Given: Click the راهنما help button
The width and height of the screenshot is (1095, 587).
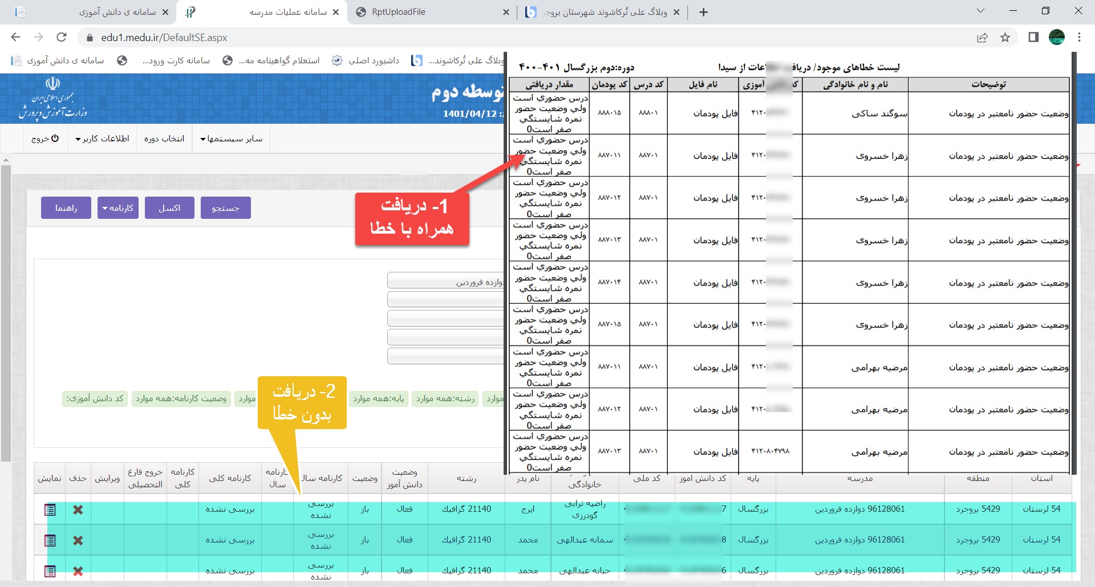Looking at the screenshot, I should (66, 208).
